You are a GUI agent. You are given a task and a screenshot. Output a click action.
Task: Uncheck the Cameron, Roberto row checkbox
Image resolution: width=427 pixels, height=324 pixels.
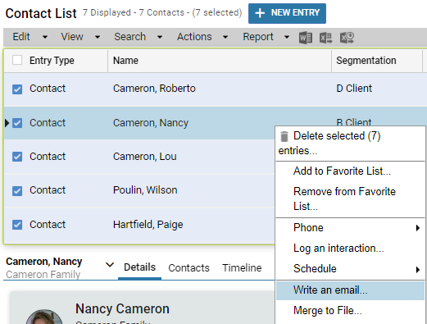tap(17, 89)
